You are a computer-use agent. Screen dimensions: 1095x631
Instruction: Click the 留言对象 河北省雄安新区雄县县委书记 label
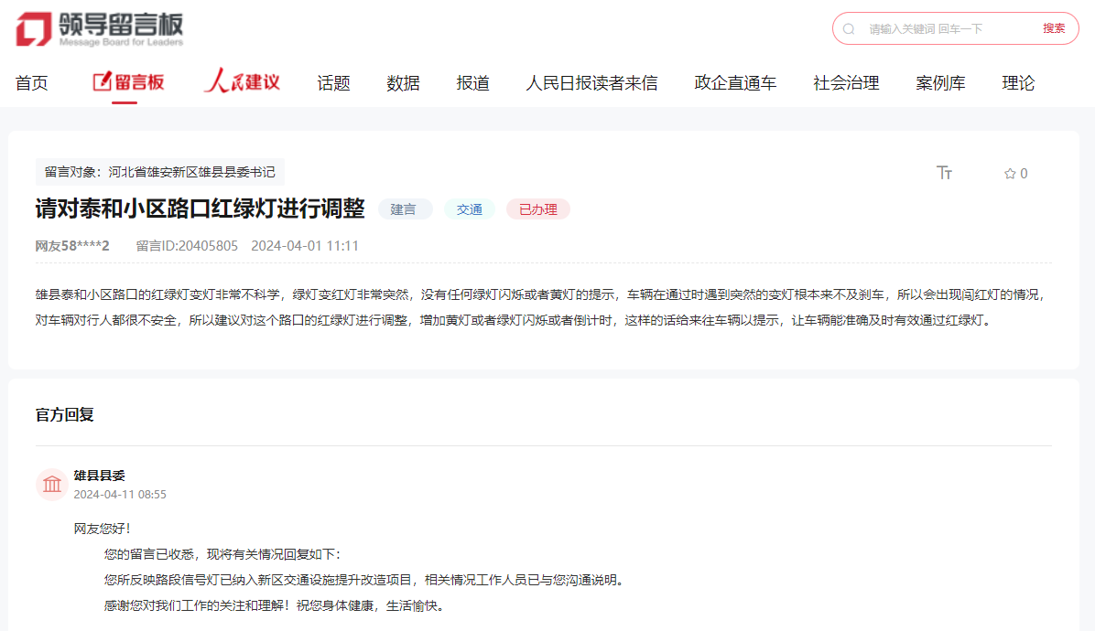160,172
